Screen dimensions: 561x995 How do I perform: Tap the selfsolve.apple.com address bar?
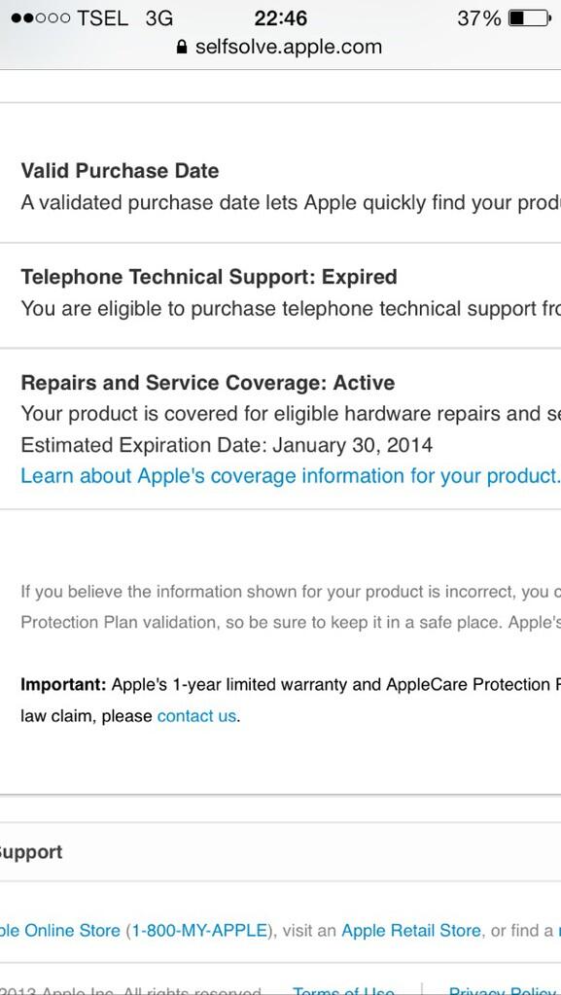click(280, 47)
